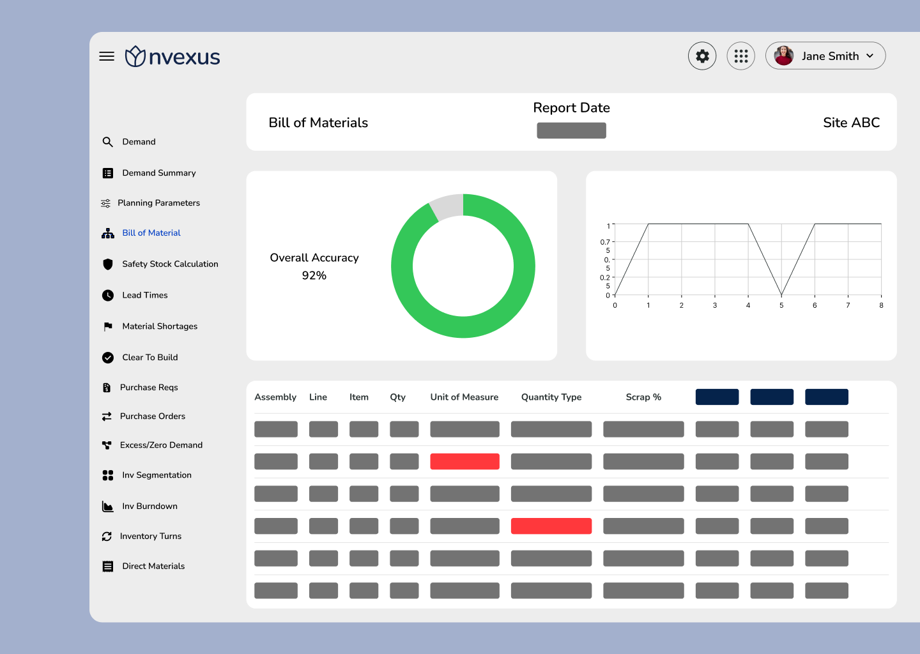This screenshot has width=920, height=654.
Task: Click the Assembly column header
Action: pyautogui.click(x=275, y=397)
